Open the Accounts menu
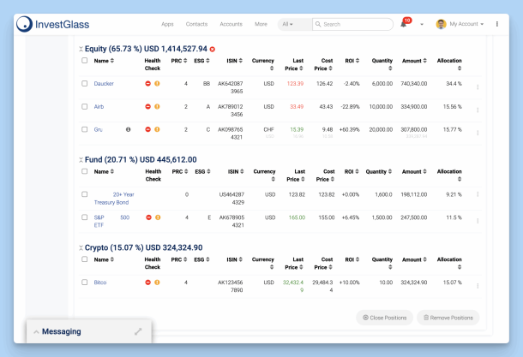Screen dimensions: 523x357 click(231, 24)
